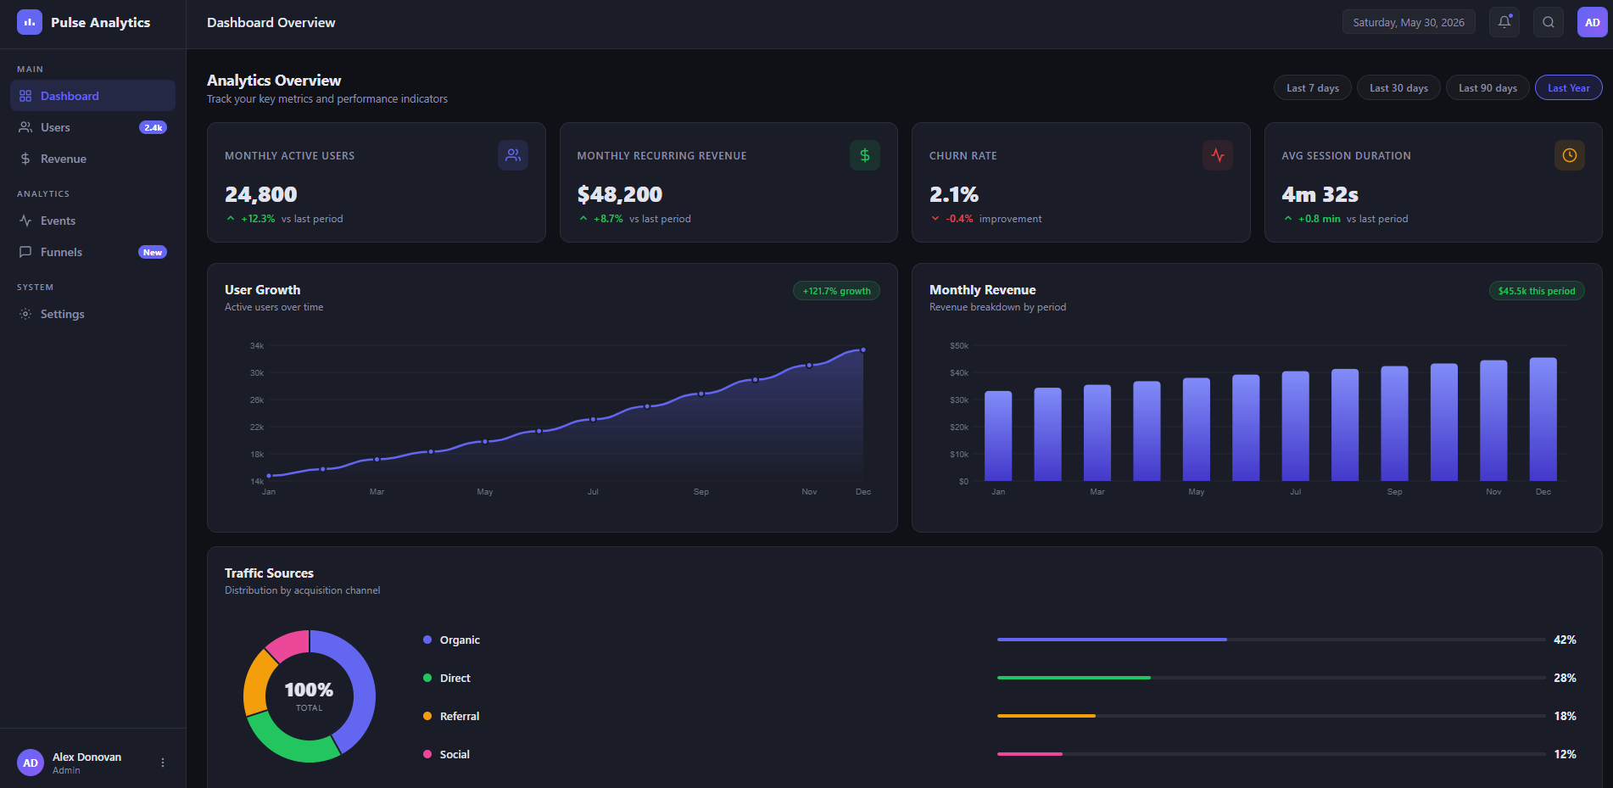This screenshot has height=788, width=1613.
Task: Click the 2.4k badge next to Users
Action: (153, 127)
